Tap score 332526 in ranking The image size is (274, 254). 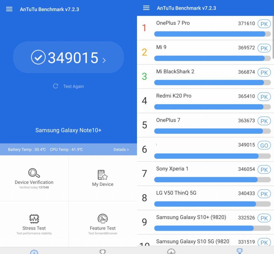[x=246, y=217]
